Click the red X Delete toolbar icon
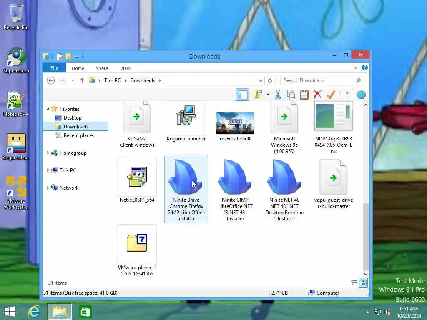 (317, 95)
